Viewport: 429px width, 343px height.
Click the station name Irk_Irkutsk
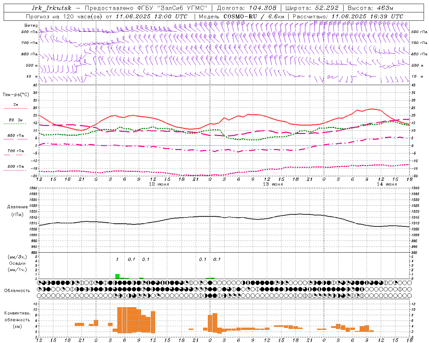click(x=51, y=8)
